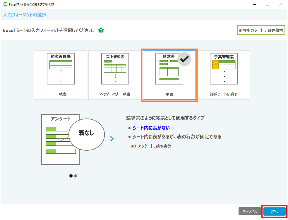Screen dimensions: 288x220
Task: Choose the 売上管理表 header list icon
Action: point(115,68)
